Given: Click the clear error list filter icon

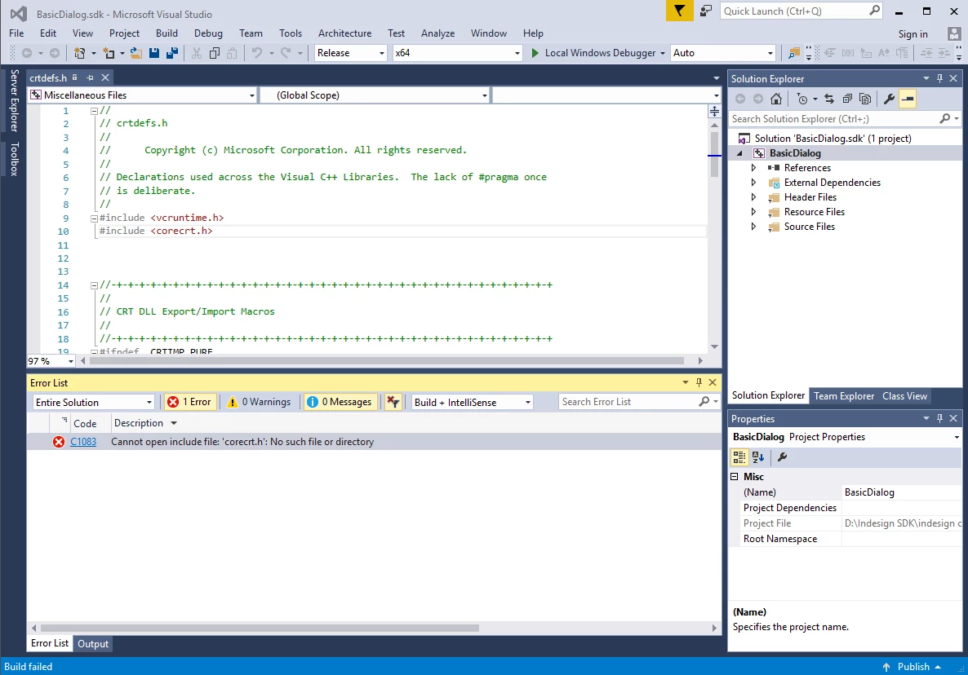Looking at the screenshot, I should pyautogui.click(x=393, y=402).
